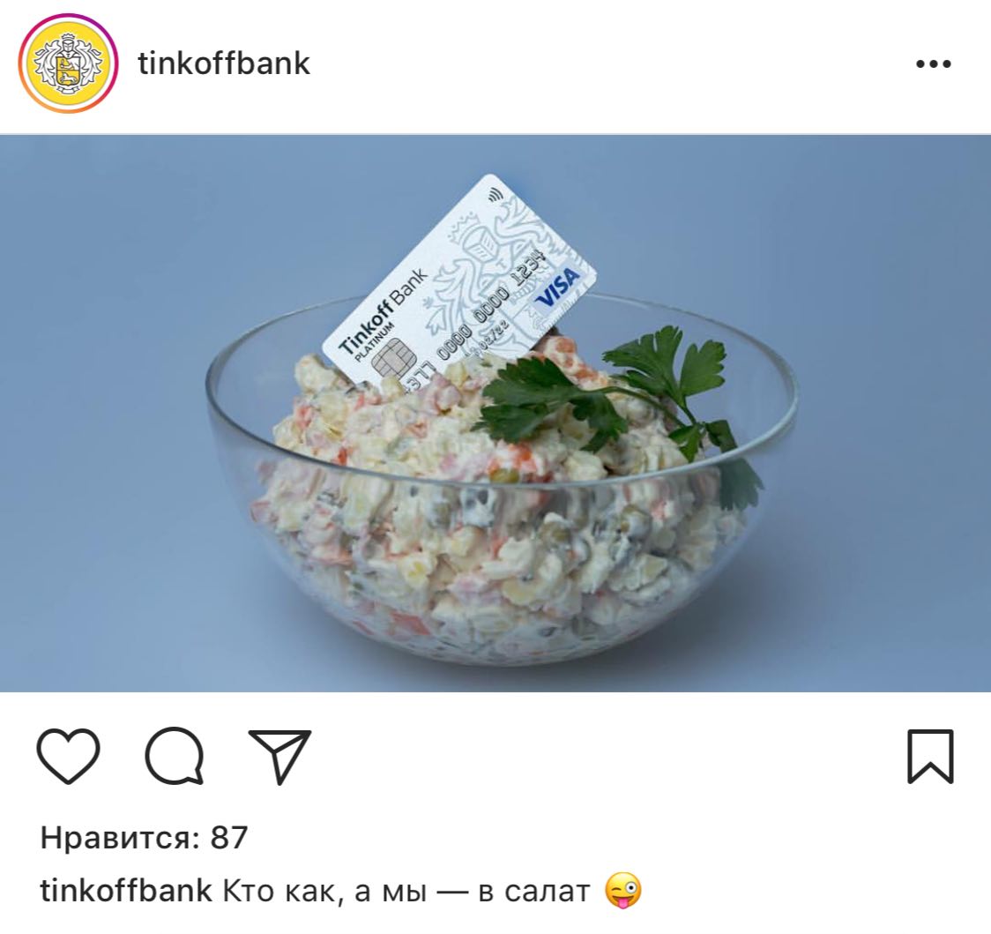
Task: Open comments via the speech bubble icon
Action: pos(175,756)
